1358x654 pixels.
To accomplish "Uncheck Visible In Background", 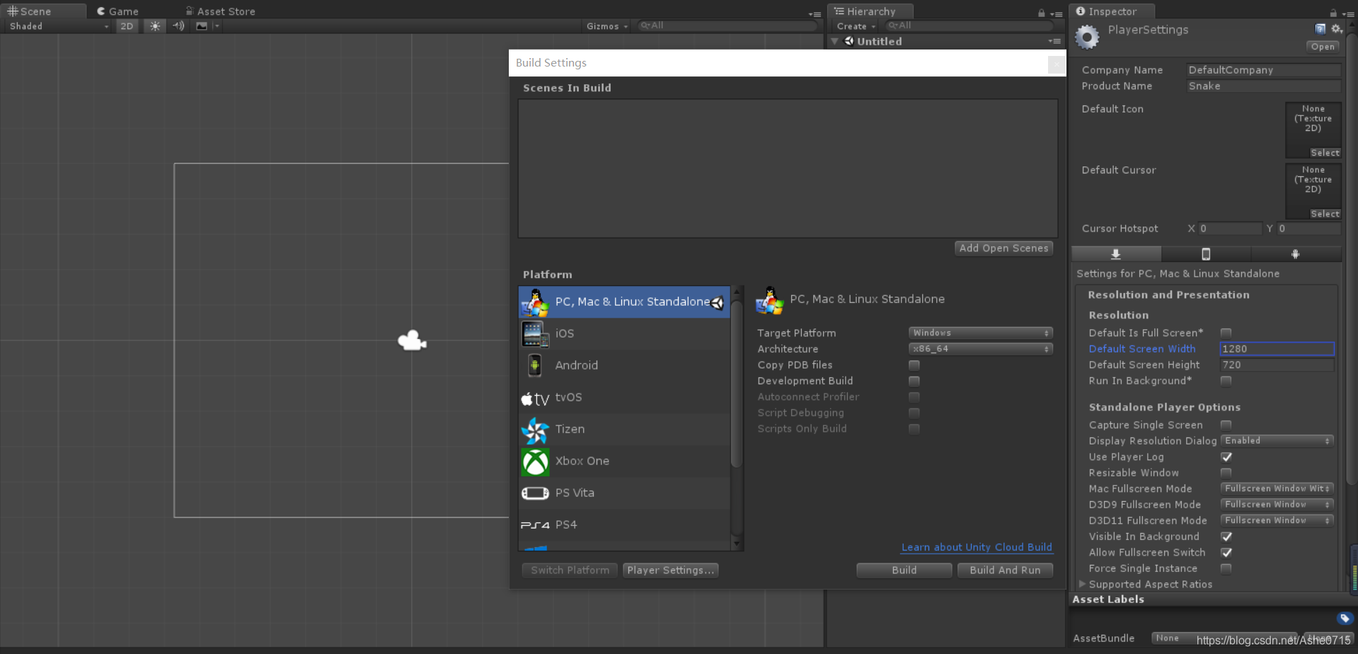I will click(x=1226, y=537).
